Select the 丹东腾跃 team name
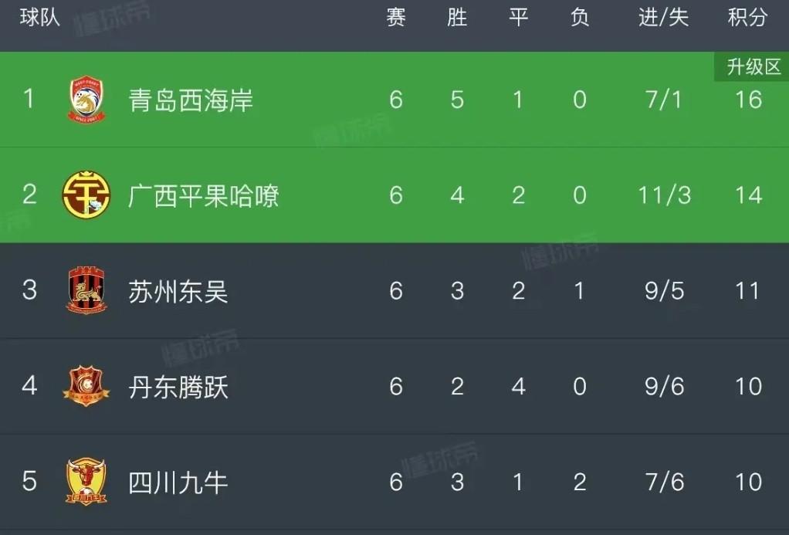 (178, 386)
